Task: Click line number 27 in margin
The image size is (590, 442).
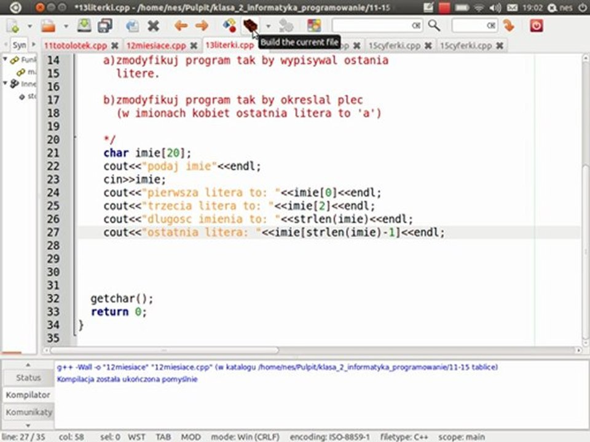Action: pyautogui.click(x=53, y=232)
